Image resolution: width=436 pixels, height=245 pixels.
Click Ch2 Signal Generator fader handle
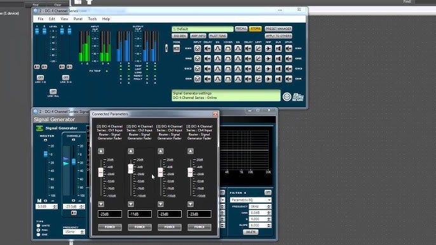(x=130, y=169)
